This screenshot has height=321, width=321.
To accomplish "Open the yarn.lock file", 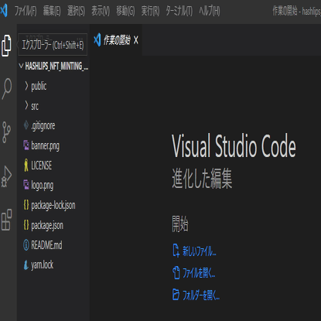I will 43,265.
